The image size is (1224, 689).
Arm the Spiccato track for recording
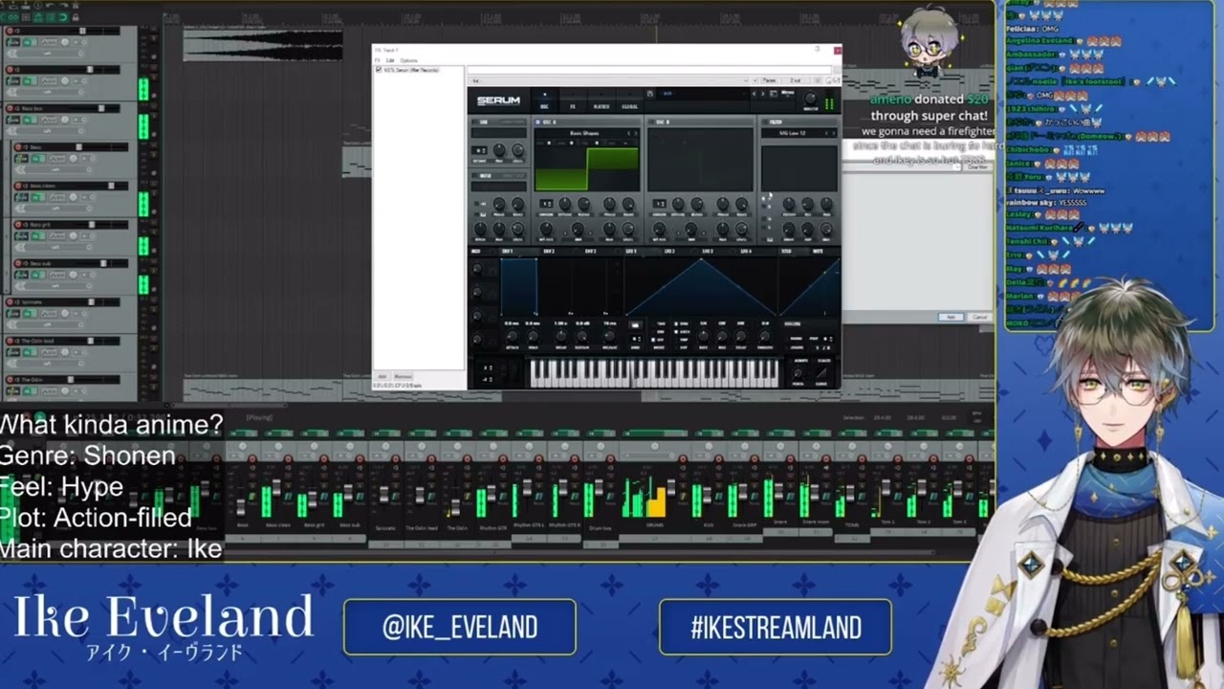click(x=10, y=302)
